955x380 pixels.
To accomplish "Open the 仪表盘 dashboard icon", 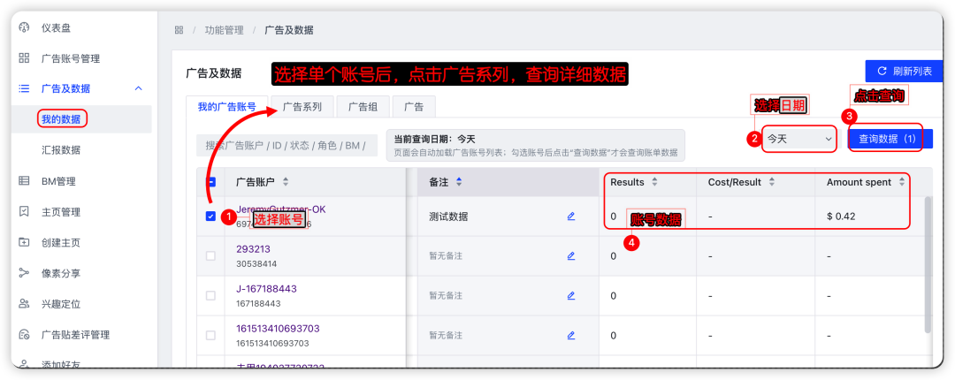I will coord(25,27).
